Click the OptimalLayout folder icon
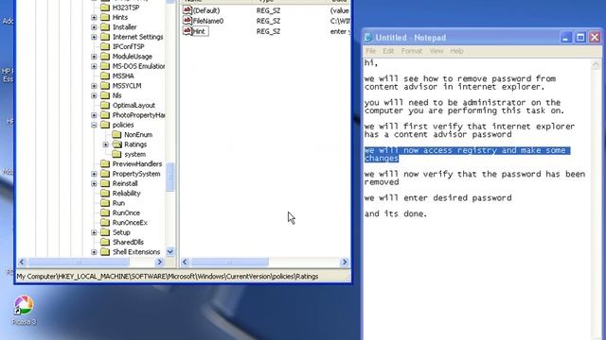The height and width of the screenshot is (340, 606). [105, 105]
